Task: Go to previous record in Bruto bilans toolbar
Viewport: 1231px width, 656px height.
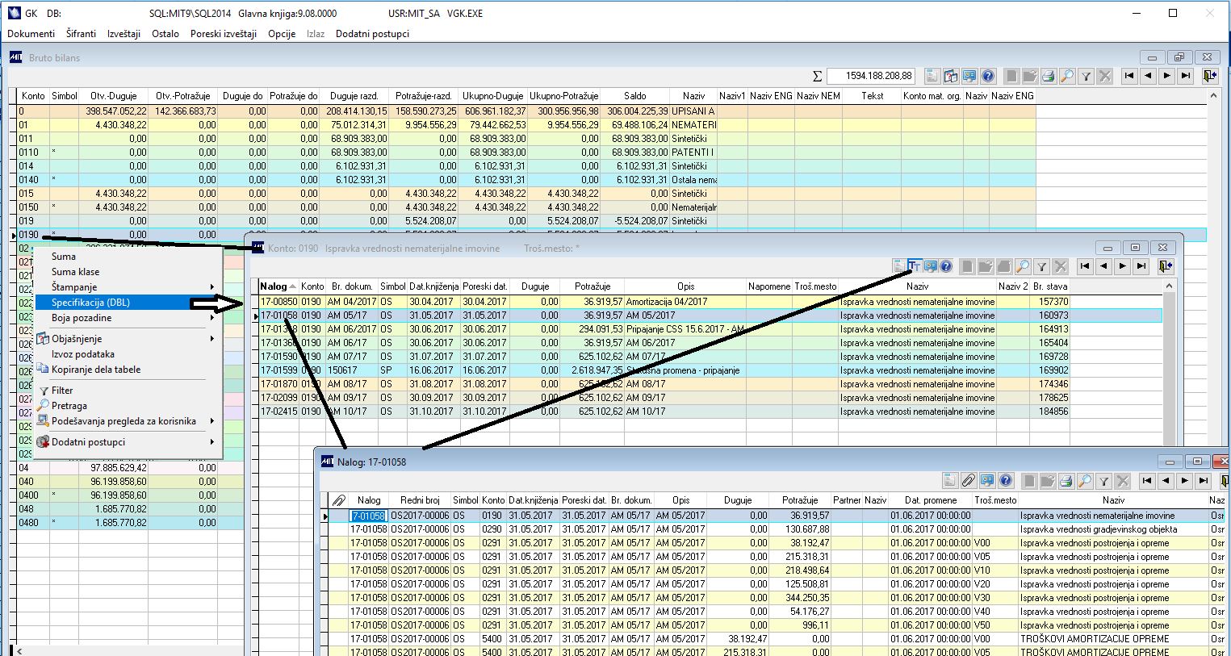Action: pyautogui.click(x=1148, y=76)
